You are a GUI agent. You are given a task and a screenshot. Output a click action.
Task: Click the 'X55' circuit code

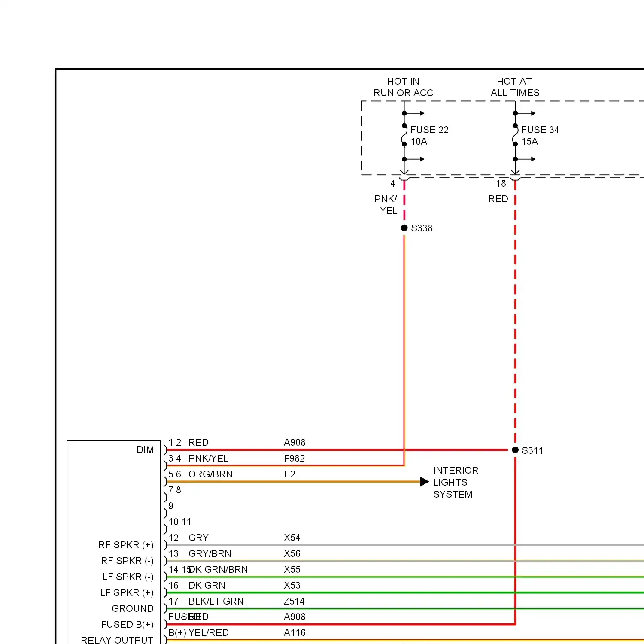click(292, 569)
